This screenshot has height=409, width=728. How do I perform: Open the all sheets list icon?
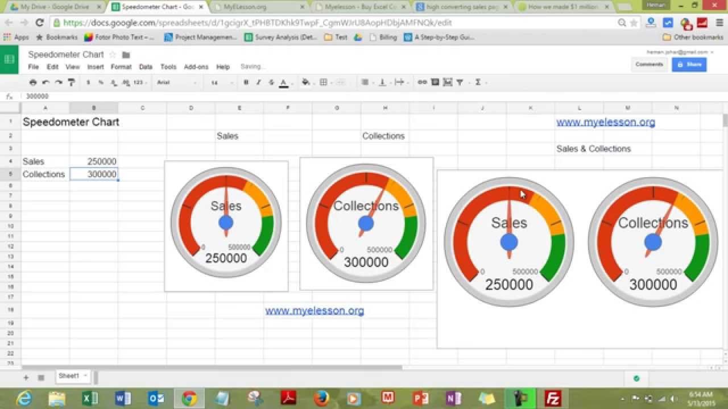click(41, 377)
